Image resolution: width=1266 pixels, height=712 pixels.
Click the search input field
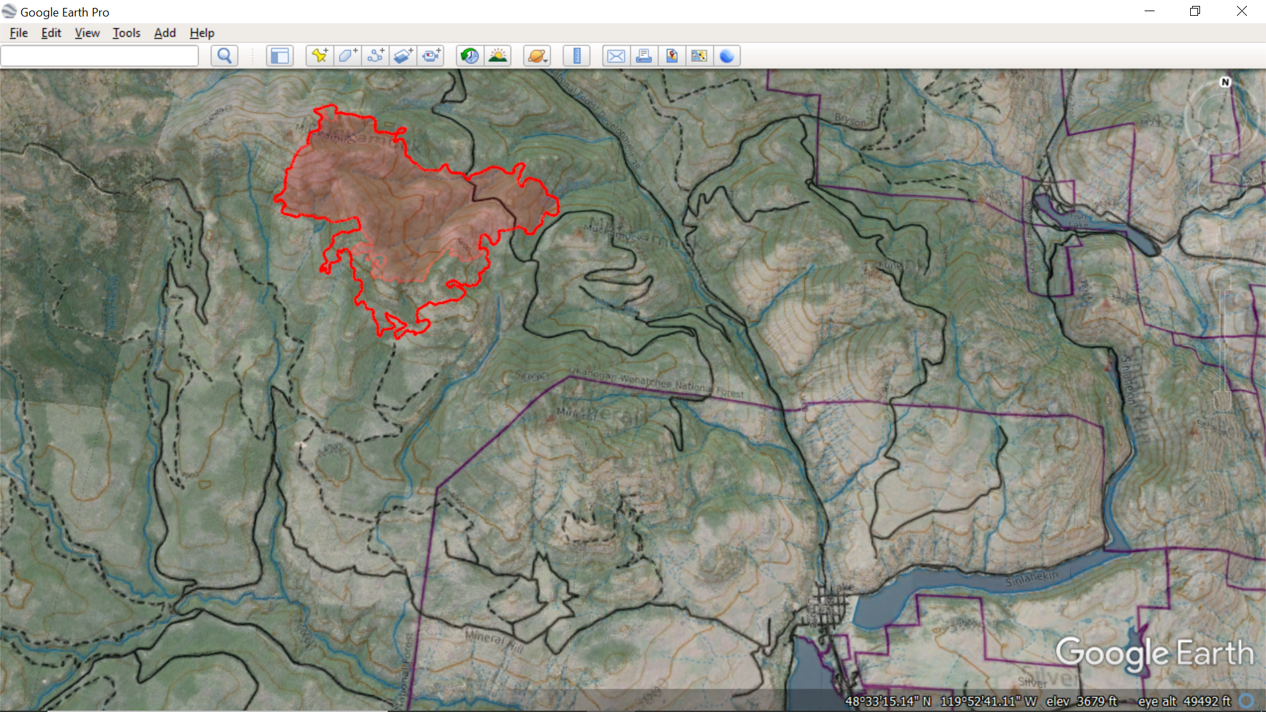[x=100, y=56]
